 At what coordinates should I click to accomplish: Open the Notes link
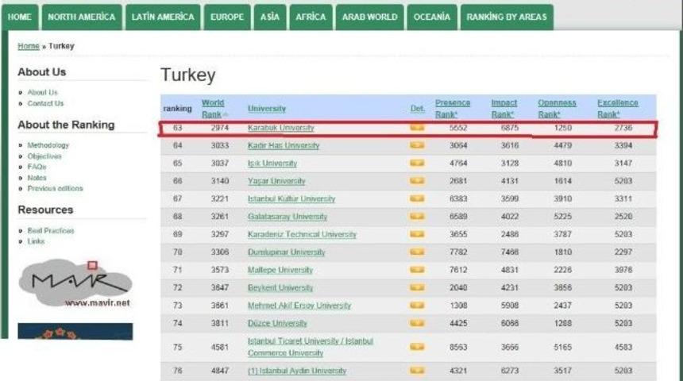coord(37,178)
